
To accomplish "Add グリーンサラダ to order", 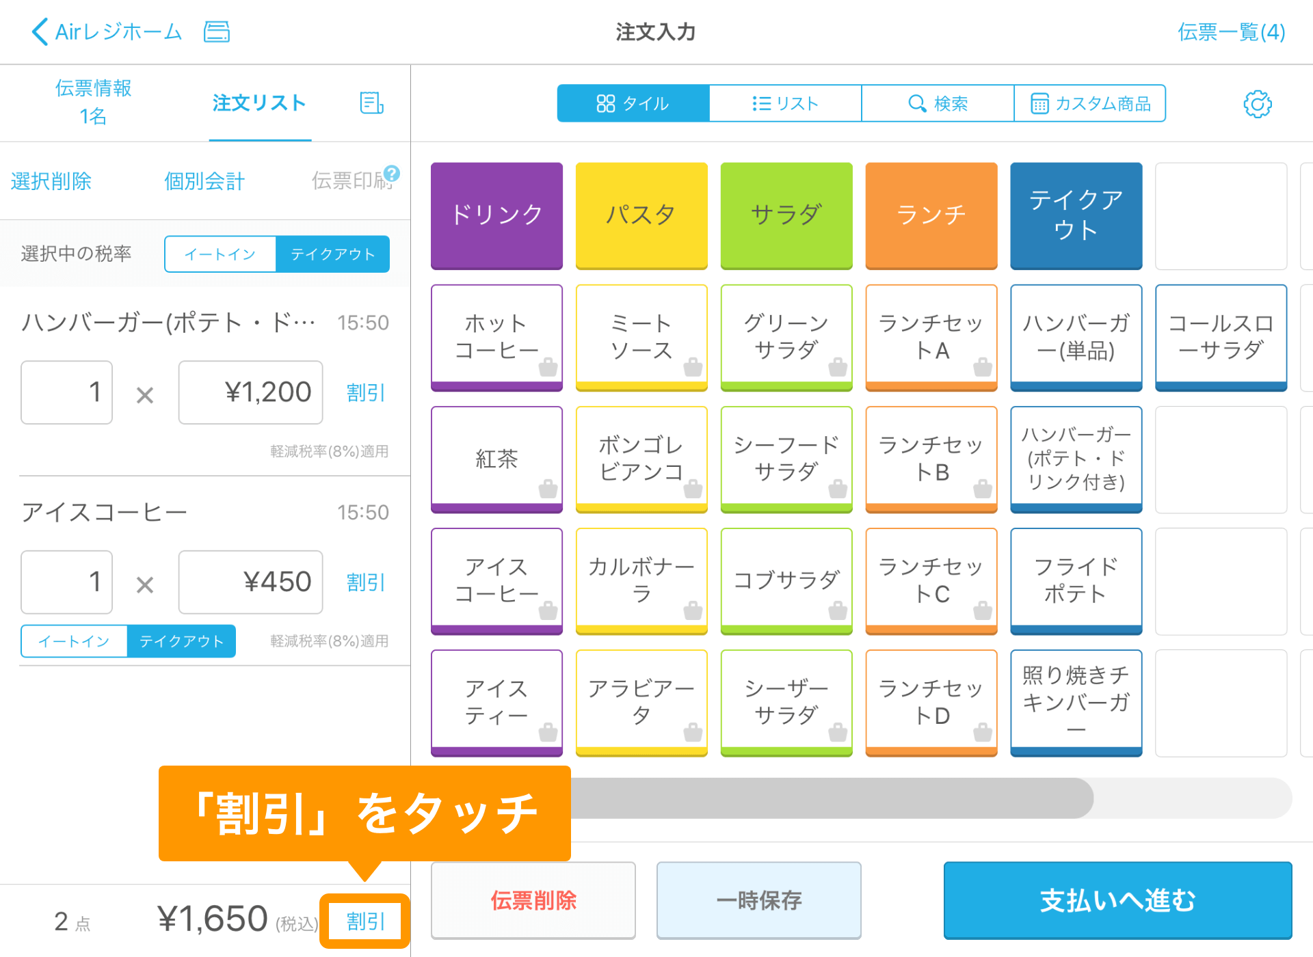I will [x=786, y=338].
